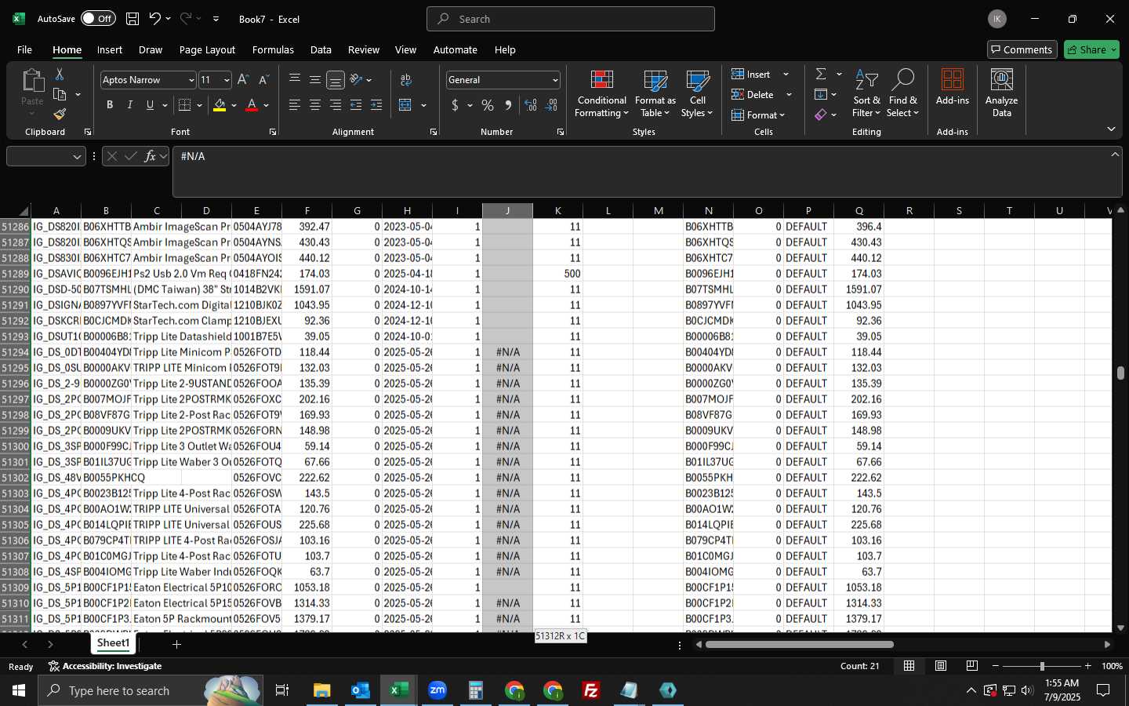Switch to the Data tab
Viewport: 1129px width, 706px height.
(x=321, y=49)
